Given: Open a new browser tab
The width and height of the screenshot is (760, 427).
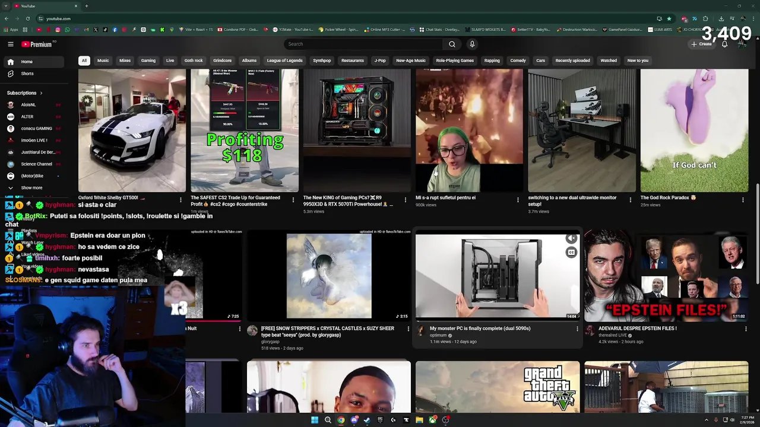Looking at the screenshot, I should click(x=87, y=6).
